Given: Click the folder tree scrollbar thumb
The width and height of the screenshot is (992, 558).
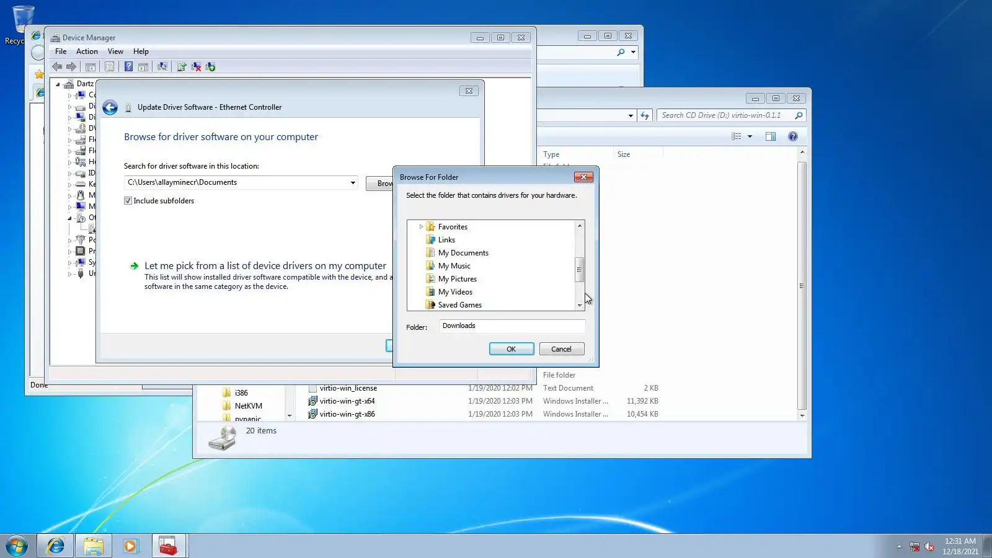Looking at the screenshot, I should pyautogui.click(x=580, y=270).
